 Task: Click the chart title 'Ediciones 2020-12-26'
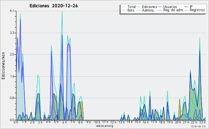pos(54,6)
